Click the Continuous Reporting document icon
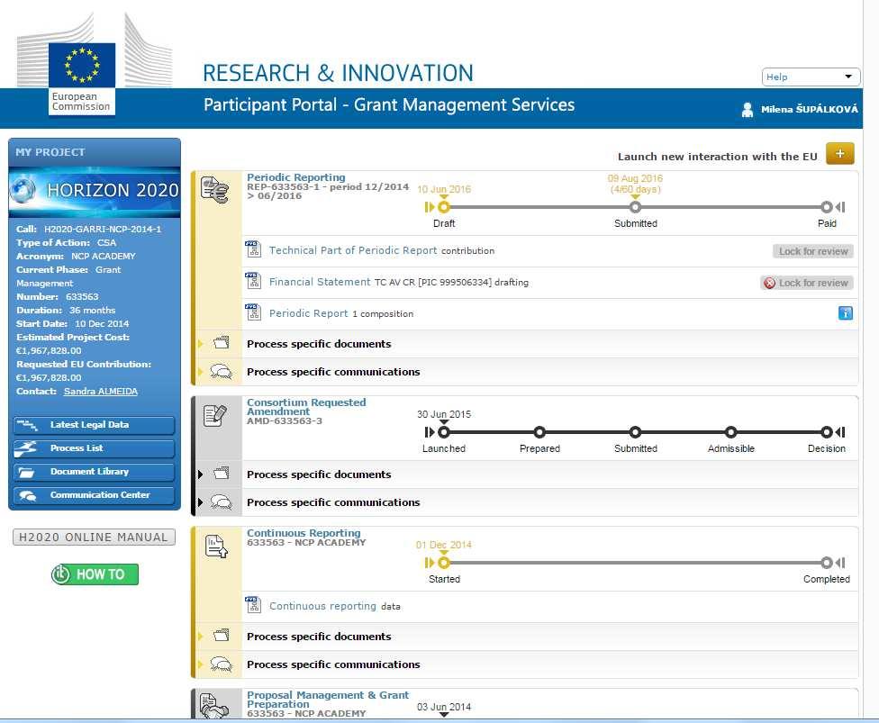The image size is (879, 723). coord(216,547)
